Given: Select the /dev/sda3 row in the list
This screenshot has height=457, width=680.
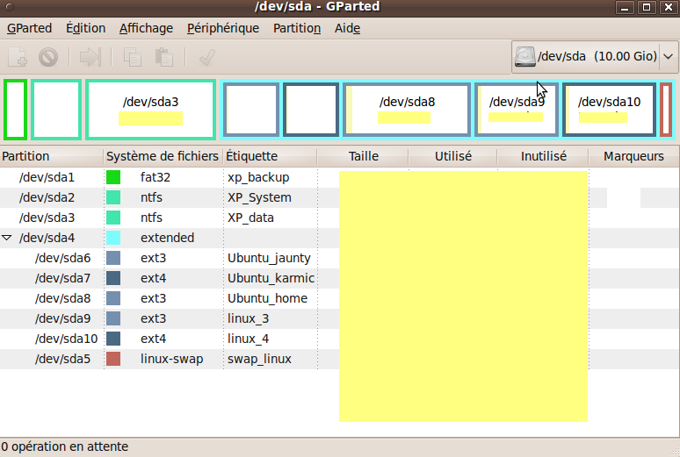Looking at the screenshot, I should coord(340,218).
